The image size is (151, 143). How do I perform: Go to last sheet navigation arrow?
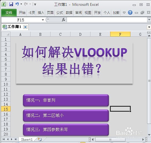point(16,139)
